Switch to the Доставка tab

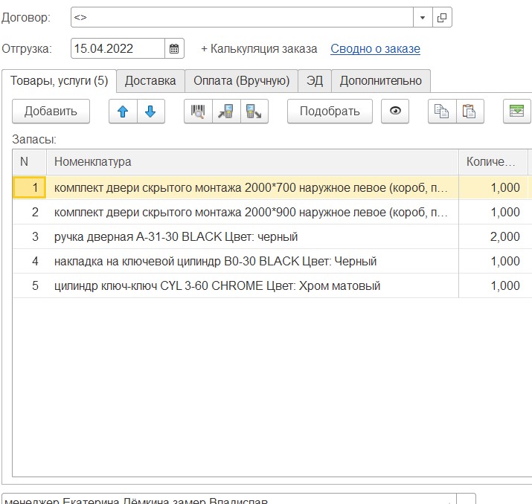tap(150, 81)
